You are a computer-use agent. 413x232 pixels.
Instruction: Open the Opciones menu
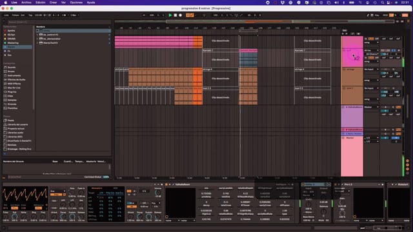point(76,3)
